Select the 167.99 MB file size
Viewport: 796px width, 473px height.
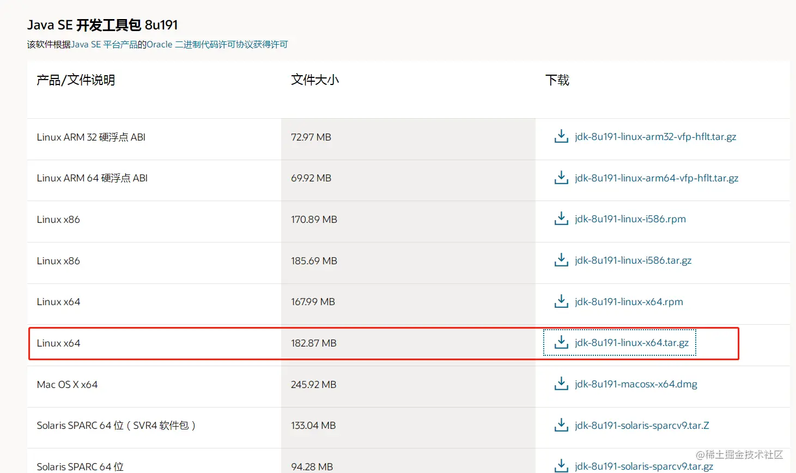[x=313, y=302]
